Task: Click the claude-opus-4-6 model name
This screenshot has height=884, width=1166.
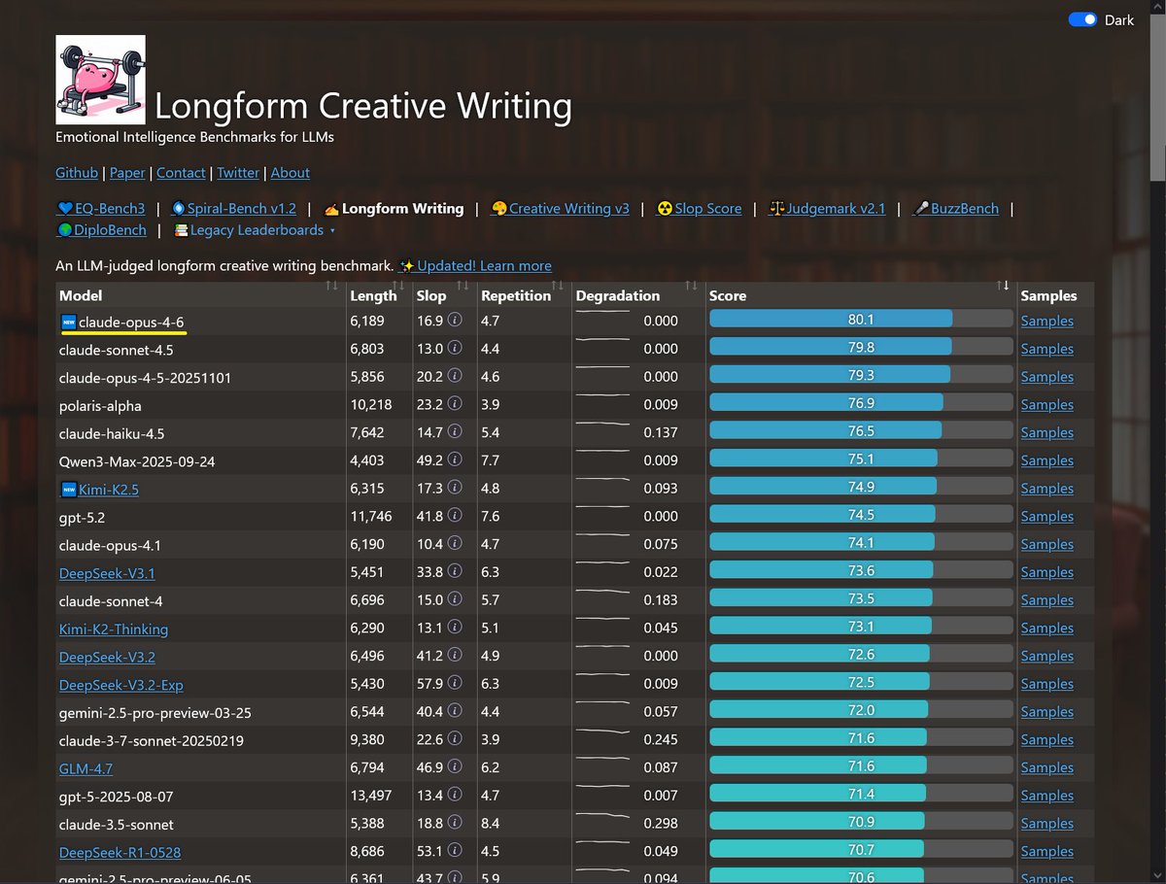Action: pyautogui.click(x=131, y=322)
